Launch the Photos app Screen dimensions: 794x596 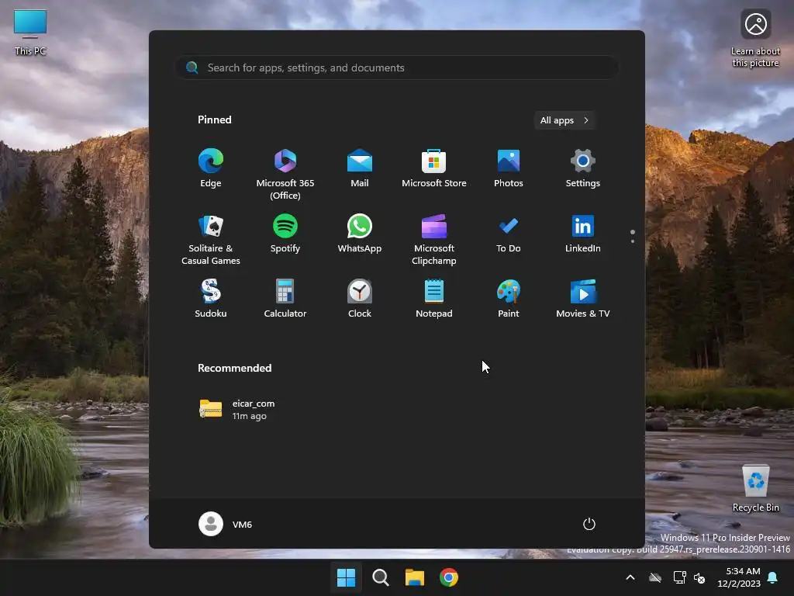(509, 169)
